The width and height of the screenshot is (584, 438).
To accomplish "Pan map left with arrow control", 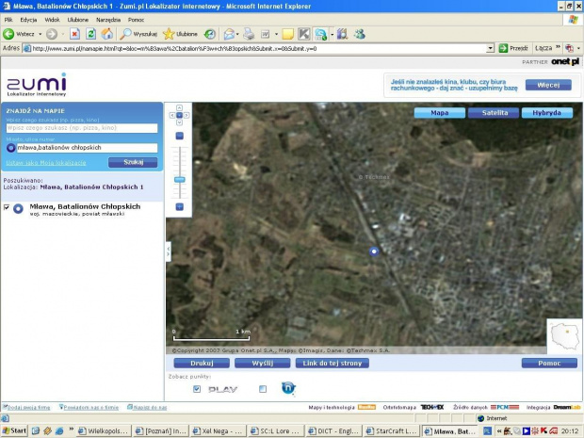I will (x=172, y=116).
